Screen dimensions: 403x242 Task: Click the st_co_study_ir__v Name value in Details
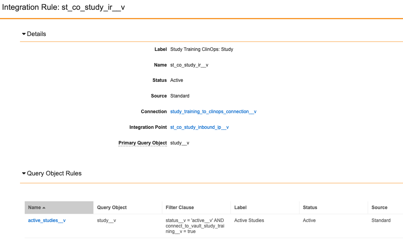[189, 65]
